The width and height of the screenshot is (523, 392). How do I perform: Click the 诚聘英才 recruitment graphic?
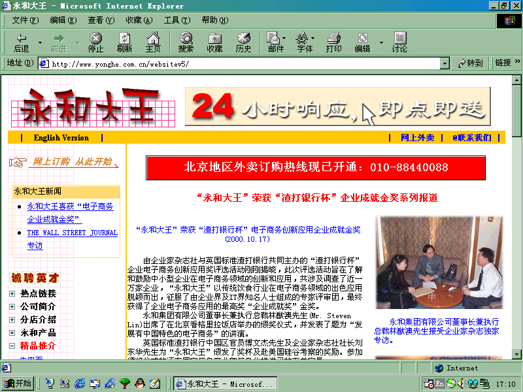tap(35, 278)
